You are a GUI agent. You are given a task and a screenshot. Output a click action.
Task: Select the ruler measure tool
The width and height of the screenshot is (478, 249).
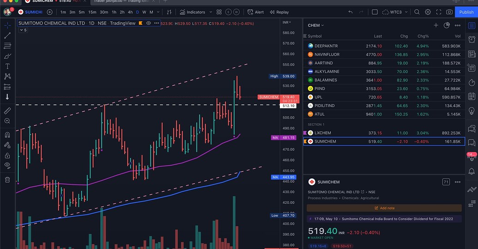pyautogui.click(x=7, y=111)
